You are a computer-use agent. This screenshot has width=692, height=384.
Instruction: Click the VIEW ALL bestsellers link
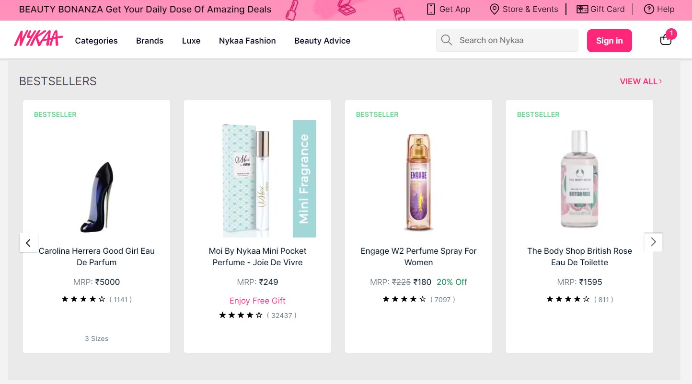coord(641,81)
